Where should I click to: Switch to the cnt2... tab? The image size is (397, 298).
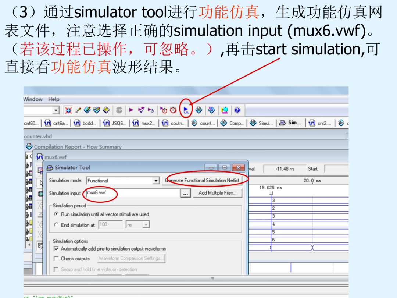click(x=320, y=123)
